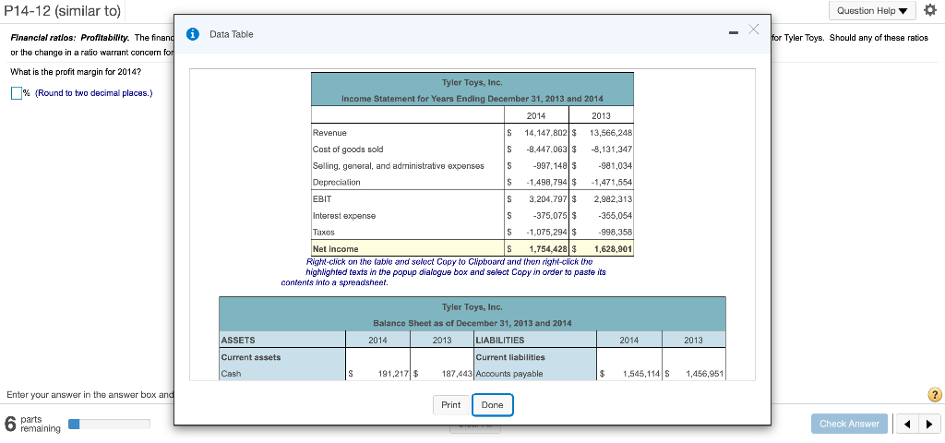This screenshot has height=443, width=945.
Task: Select 2013 SG&A value -981,034
Action: [616, 166]
